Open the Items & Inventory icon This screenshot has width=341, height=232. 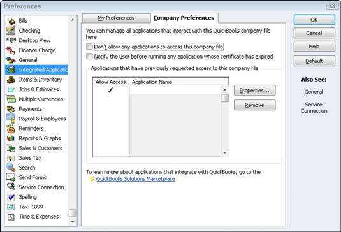tap(11, 80)
